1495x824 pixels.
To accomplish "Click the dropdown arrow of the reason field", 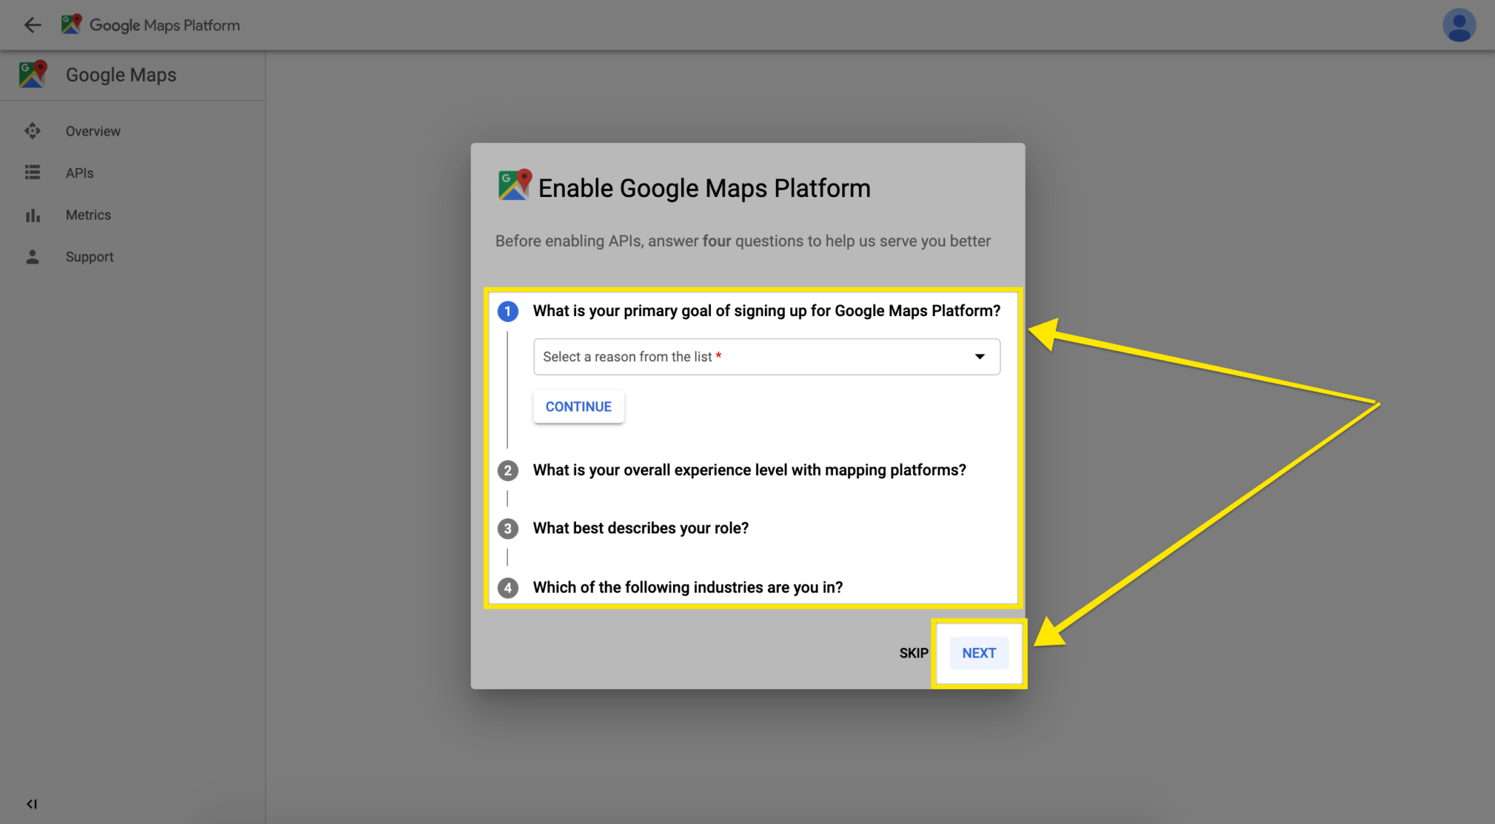I will pyautogui.click(x=980, y=356).
